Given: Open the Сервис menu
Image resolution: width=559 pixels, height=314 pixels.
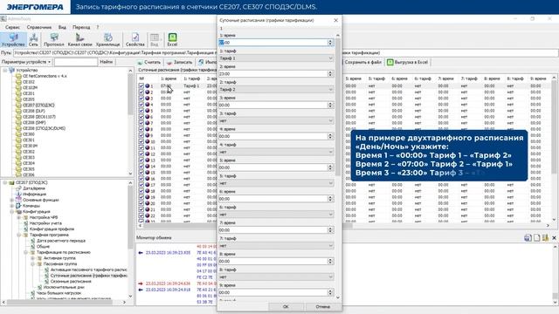Looking at the screenshot, I should pyautogui.click(x=12, y=27).
